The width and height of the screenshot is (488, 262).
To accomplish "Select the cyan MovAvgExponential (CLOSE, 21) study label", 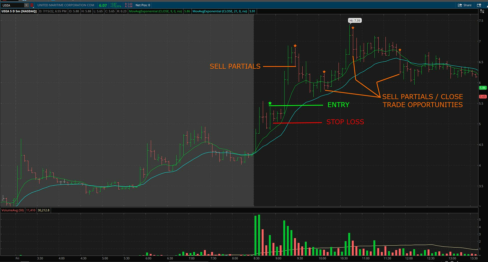I will click(x=221, y=11).
